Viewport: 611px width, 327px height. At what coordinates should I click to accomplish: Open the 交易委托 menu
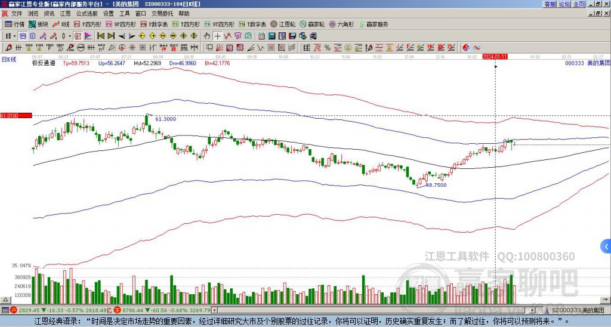[x=162, y=14]
